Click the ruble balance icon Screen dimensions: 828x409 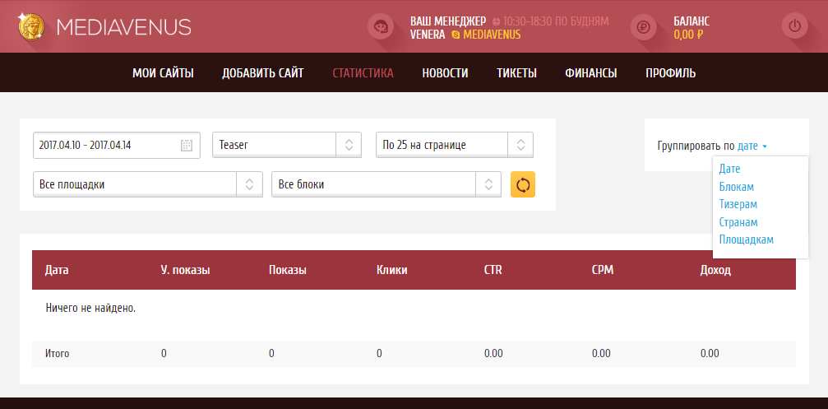(643, 26)
